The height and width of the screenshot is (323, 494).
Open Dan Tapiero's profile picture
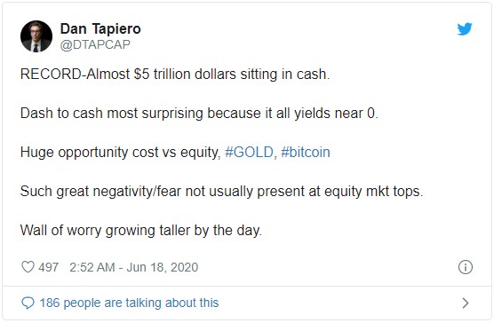pos(36,36)
